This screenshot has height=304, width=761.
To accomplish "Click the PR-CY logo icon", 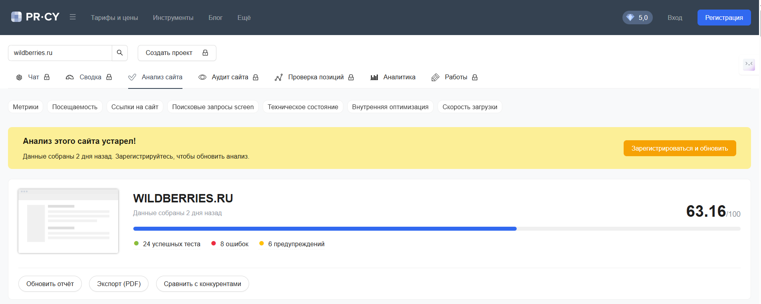I will coord(16,17).
